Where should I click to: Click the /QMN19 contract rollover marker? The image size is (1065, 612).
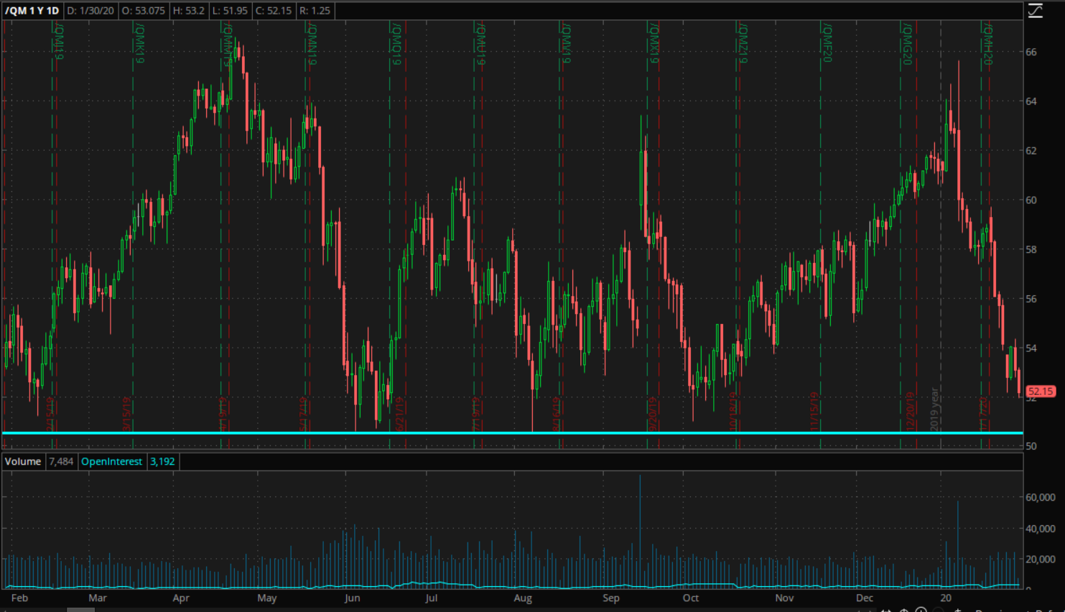(312, 44)
